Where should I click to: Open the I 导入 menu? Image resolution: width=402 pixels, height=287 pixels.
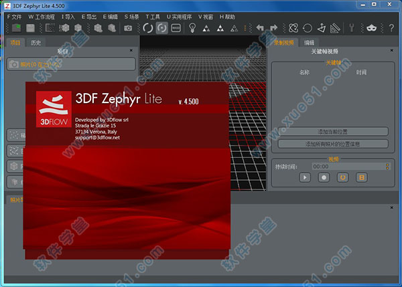[x=68, y=17]
